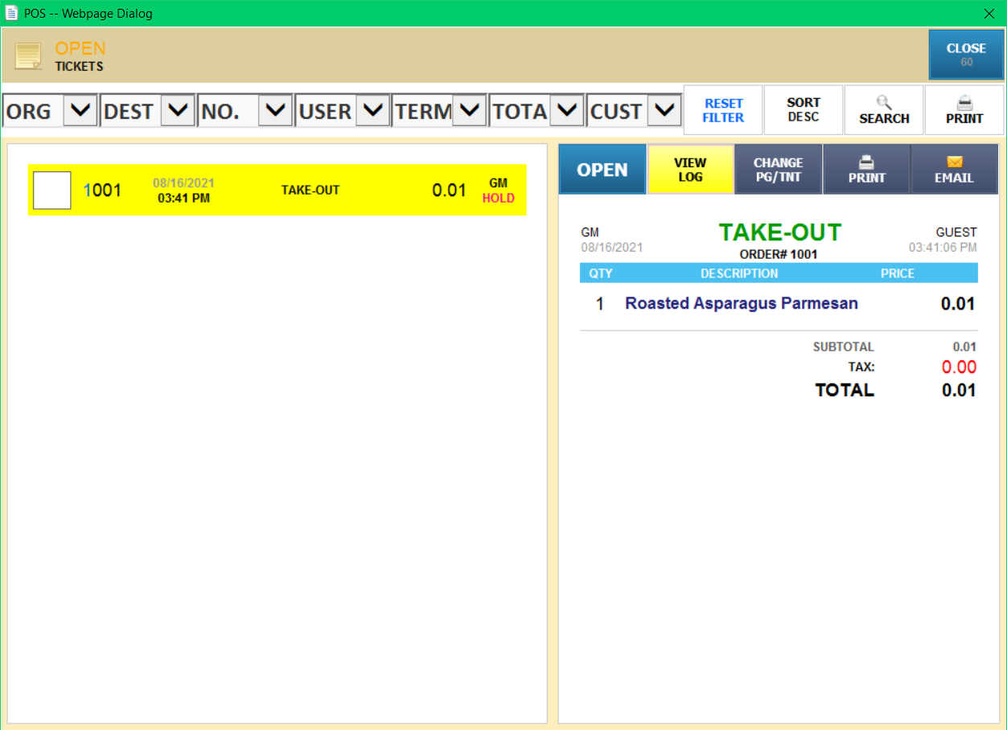The image size is (1007, 730).
Task: Click the Reset Filter button
Action: click(723, 110)
